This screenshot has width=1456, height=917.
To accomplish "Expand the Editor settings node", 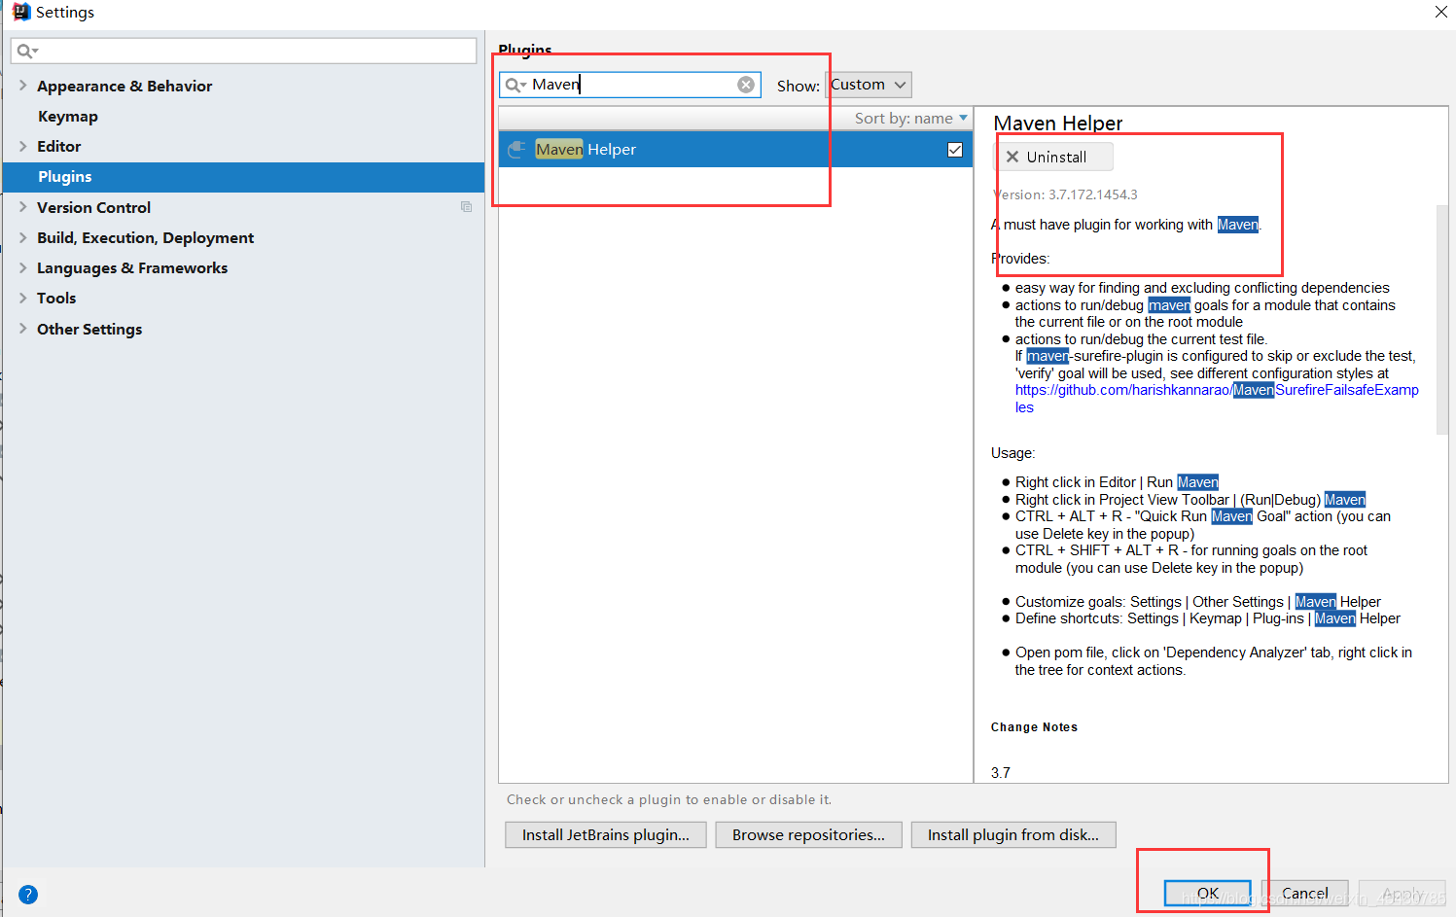I will (x=22, y=146).
